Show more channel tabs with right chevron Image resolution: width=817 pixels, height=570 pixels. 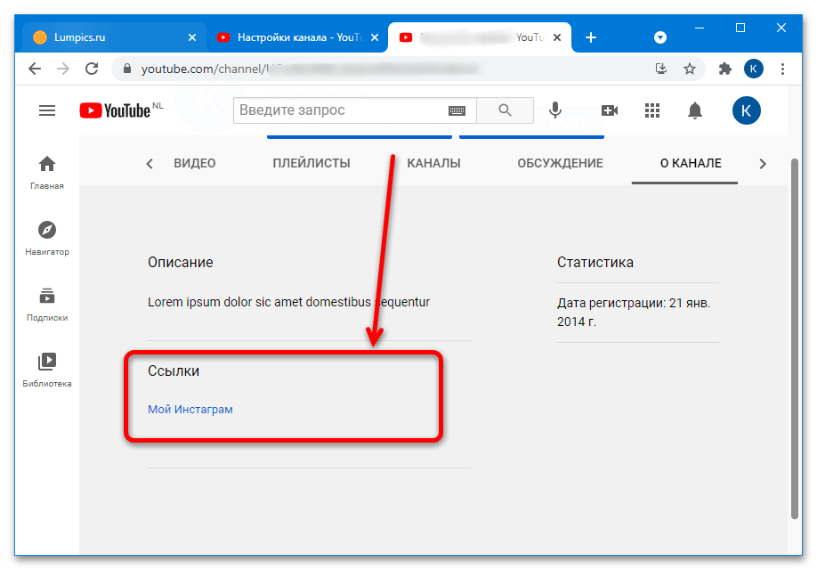(x=763, y=164)
